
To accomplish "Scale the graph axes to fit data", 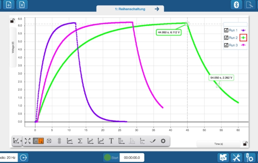I will (28, 141).
